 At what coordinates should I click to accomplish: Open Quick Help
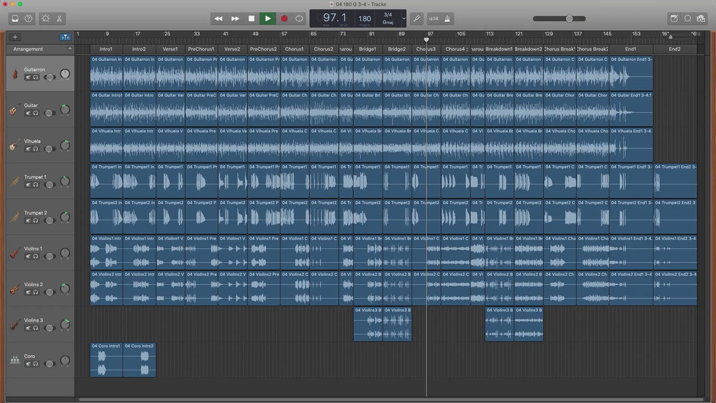point(29,19)
